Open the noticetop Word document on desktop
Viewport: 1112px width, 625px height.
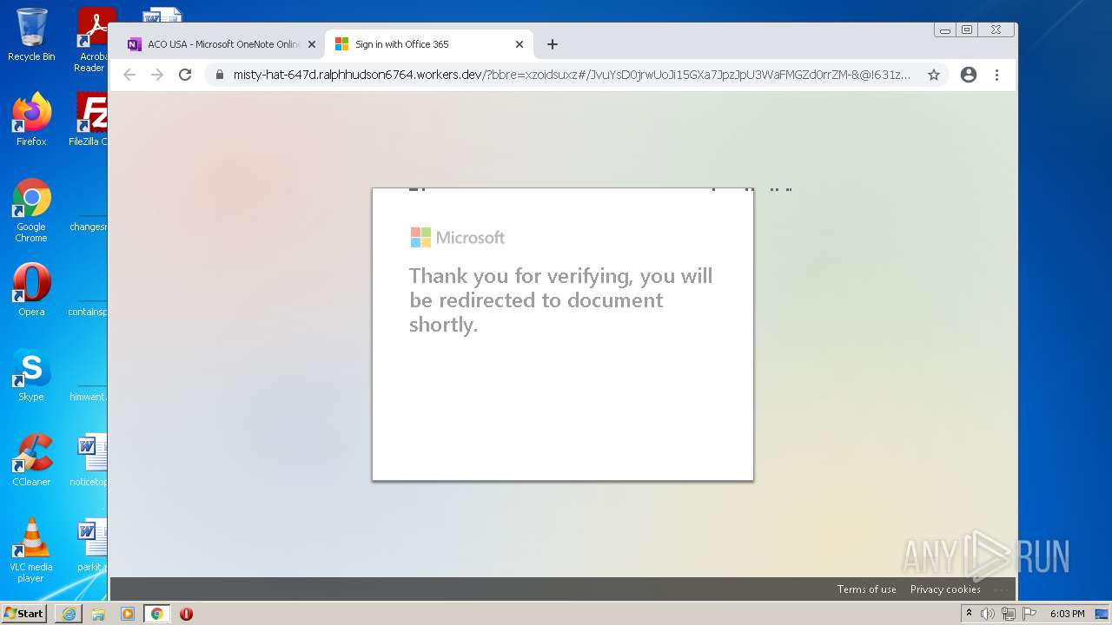coord(90,459)
